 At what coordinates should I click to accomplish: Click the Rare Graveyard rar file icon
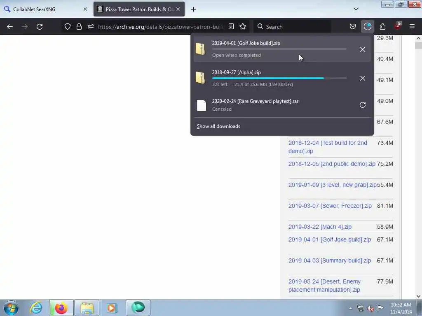[201, 105]
